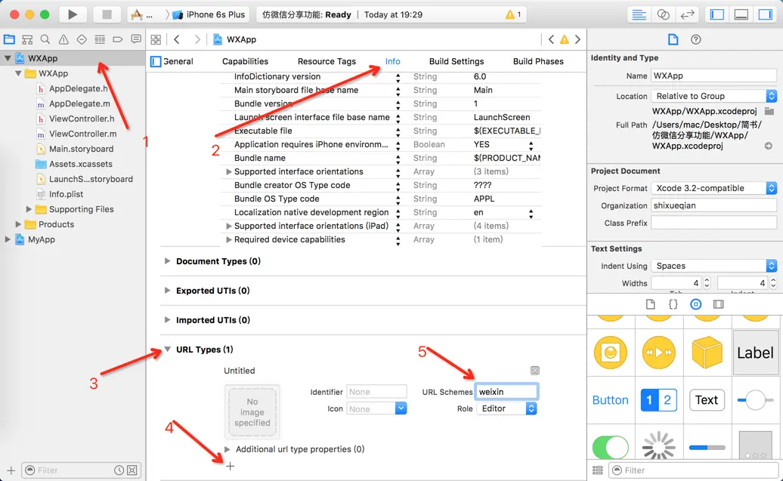
Task: Open the Icon combo box dropdown
Action: 401,409
